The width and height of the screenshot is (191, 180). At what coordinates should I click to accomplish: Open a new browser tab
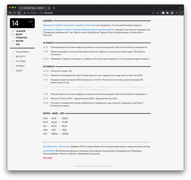click(54, 8)
